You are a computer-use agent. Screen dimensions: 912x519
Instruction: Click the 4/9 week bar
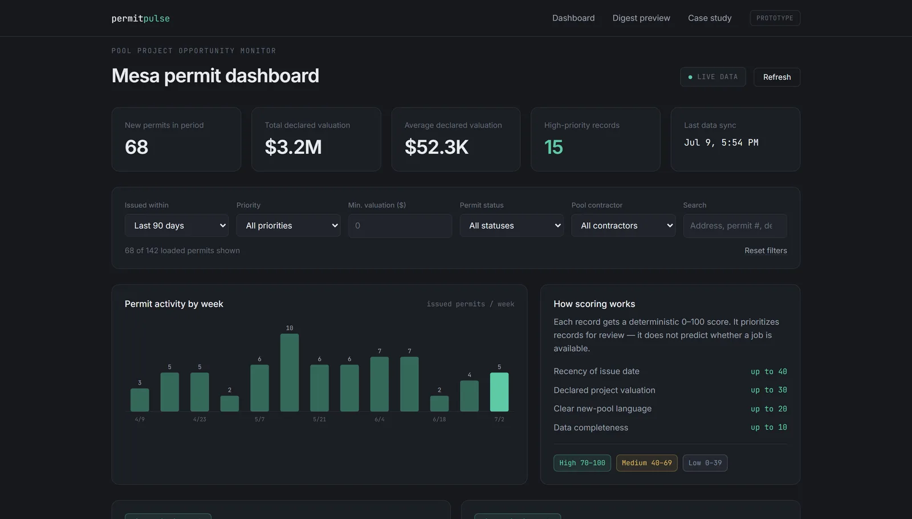coord(140,400)
